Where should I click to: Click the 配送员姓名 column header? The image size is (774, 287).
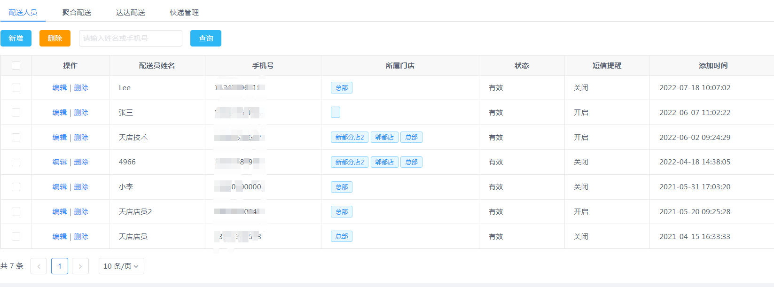pyautogui.click(x=157, y=66)
